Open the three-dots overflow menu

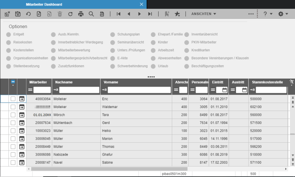[x=251, y=14]
